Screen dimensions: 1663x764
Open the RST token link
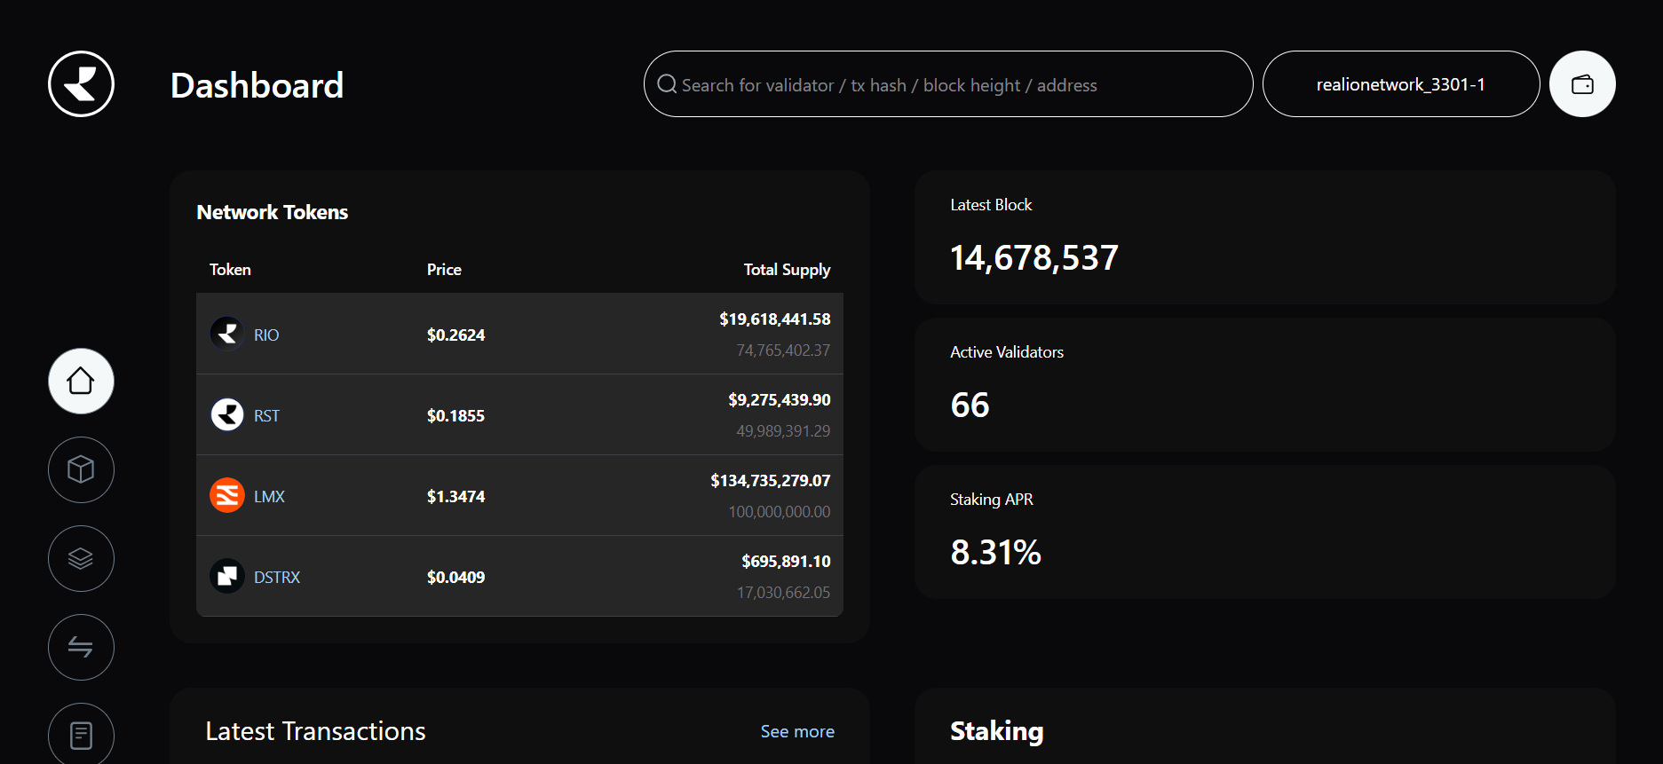point(266,415)
